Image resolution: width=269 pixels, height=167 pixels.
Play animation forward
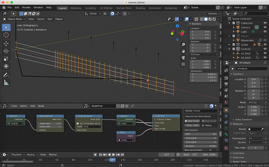[x=113, y=155]
